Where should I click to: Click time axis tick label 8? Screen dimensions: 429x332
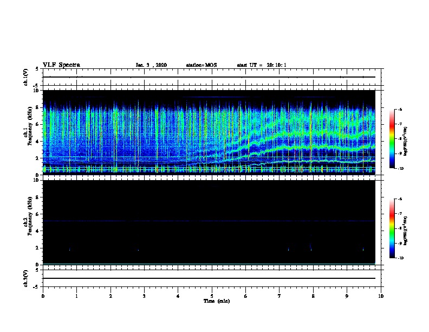click(x=313, y=296)
